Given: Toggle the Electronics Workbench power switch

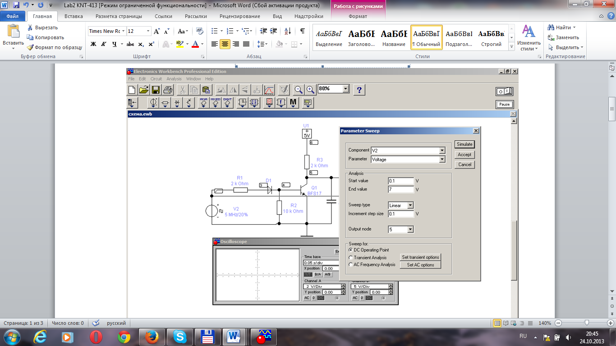Looking at the screenshot, I should click(505, 91).
